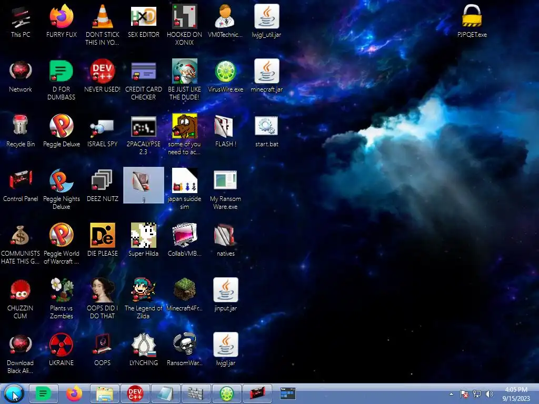The image size is (539, 404).
Task: Select the jinput.jar file
Action: [225, 295]
